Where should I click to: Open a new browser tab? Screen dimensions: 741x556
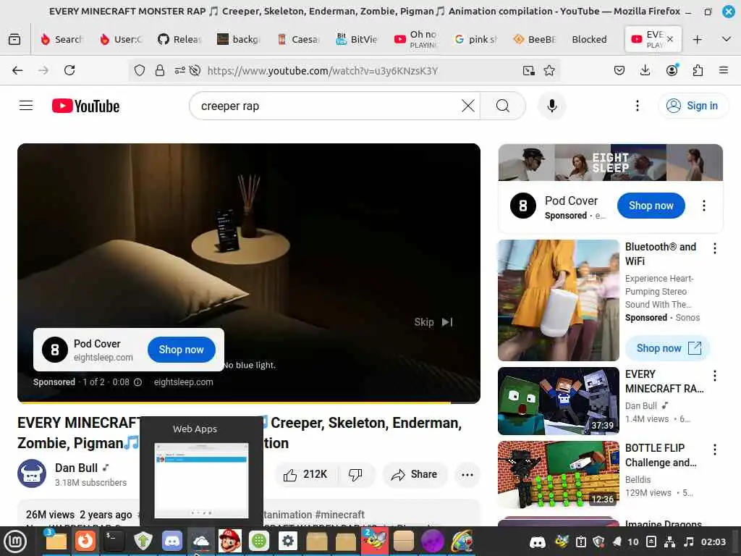coord(697,39)
